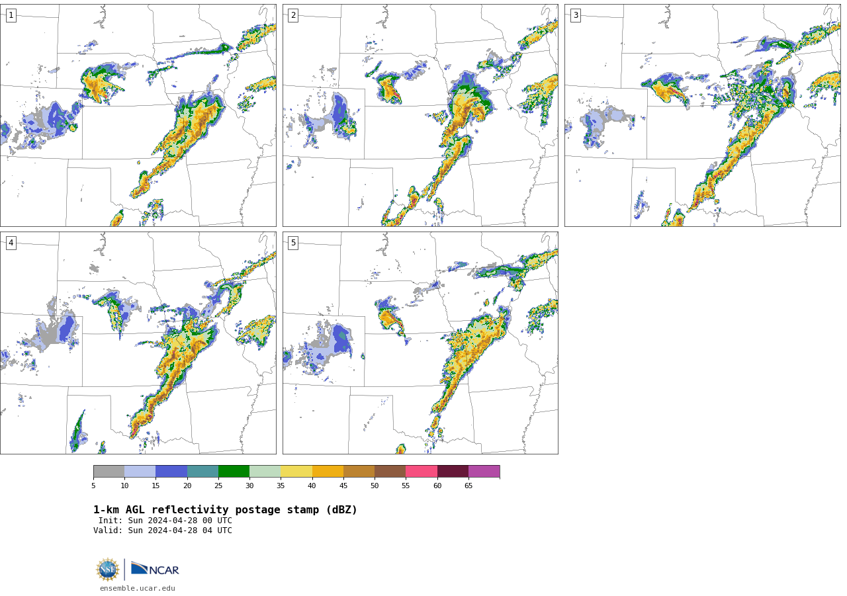Click the 'Init: Sun 2024-04-28 00 UTC' text
The height and width of the screenshot is (596, 847).
[x=165, y=521]
